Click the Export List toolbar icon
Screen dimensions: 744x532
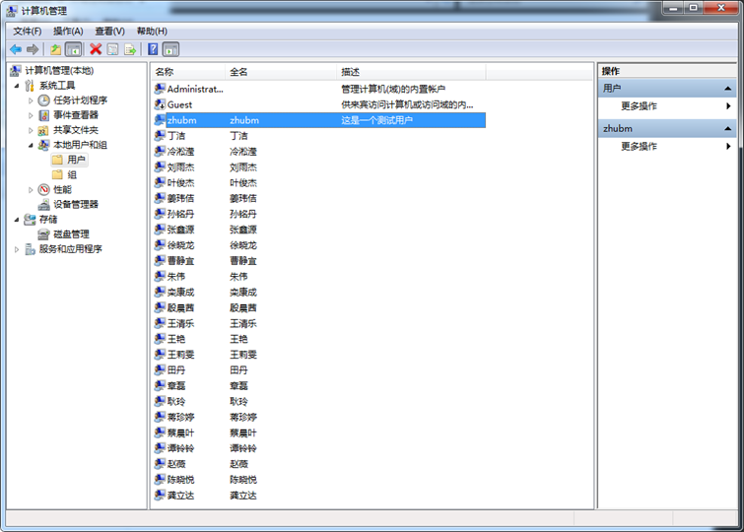(130, 49)
